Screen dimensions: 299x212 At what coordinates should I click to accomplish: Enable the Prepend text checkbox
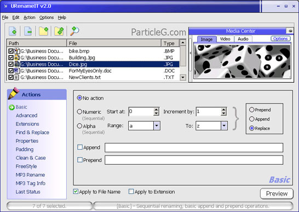(x=80, y=160)
